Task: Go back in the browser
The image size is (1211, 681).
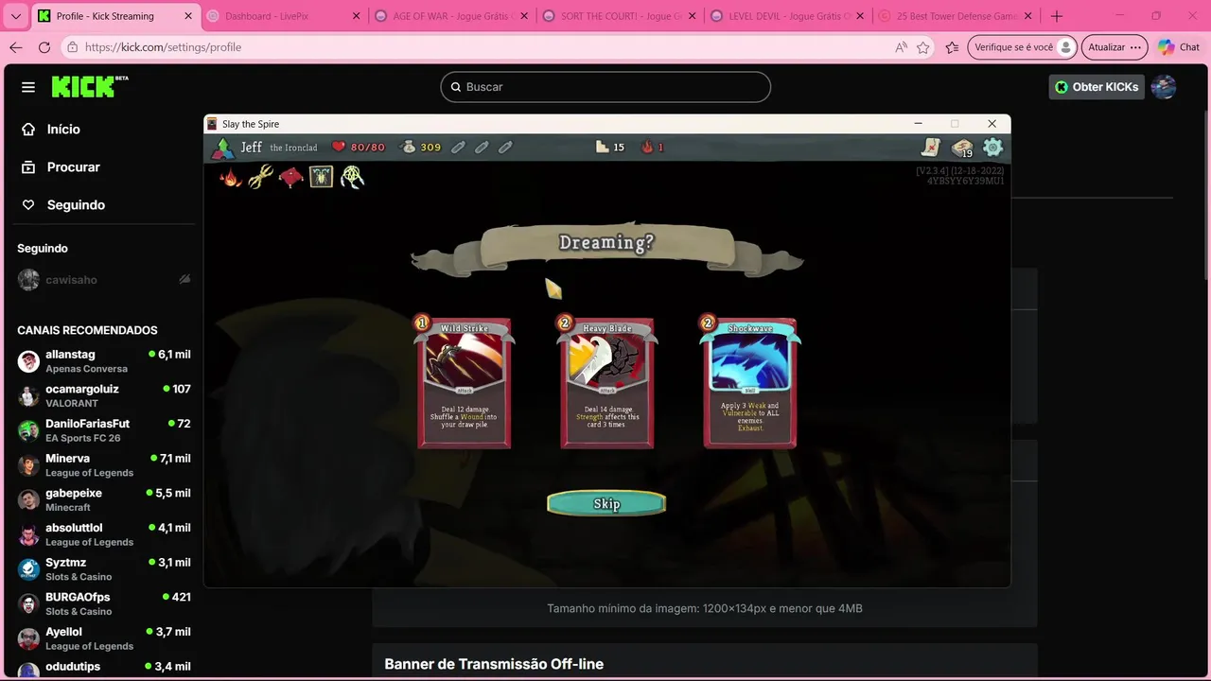Action: [16, 47]
